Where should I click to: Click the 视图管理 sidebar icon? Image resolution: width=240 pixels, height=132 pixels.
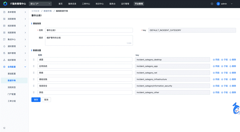click(4, 32)
